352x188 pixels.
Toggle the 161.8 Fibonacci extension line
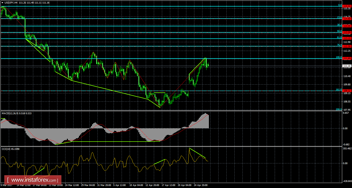pos(151,90)
